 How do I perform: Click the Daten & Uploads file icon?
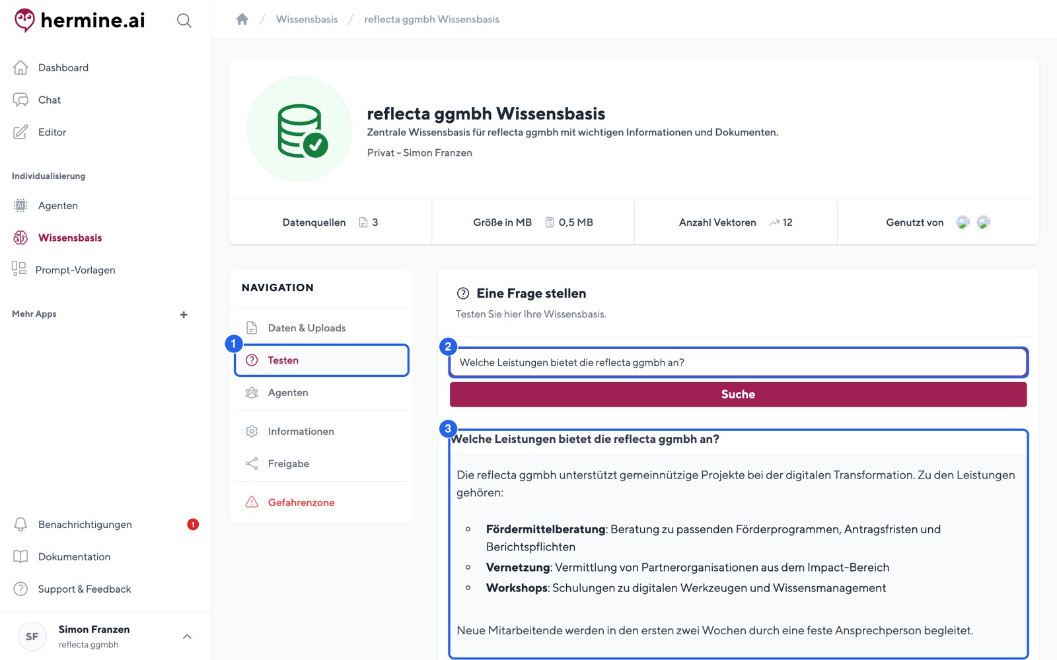coord(252,327)
